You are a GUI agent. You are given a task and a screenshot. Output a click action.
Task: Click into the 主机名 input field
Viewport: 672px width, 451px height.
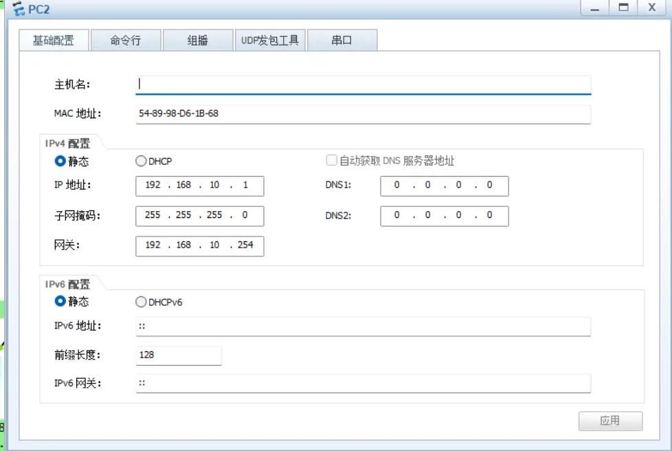pyautogui.click(x=363, y=85)
